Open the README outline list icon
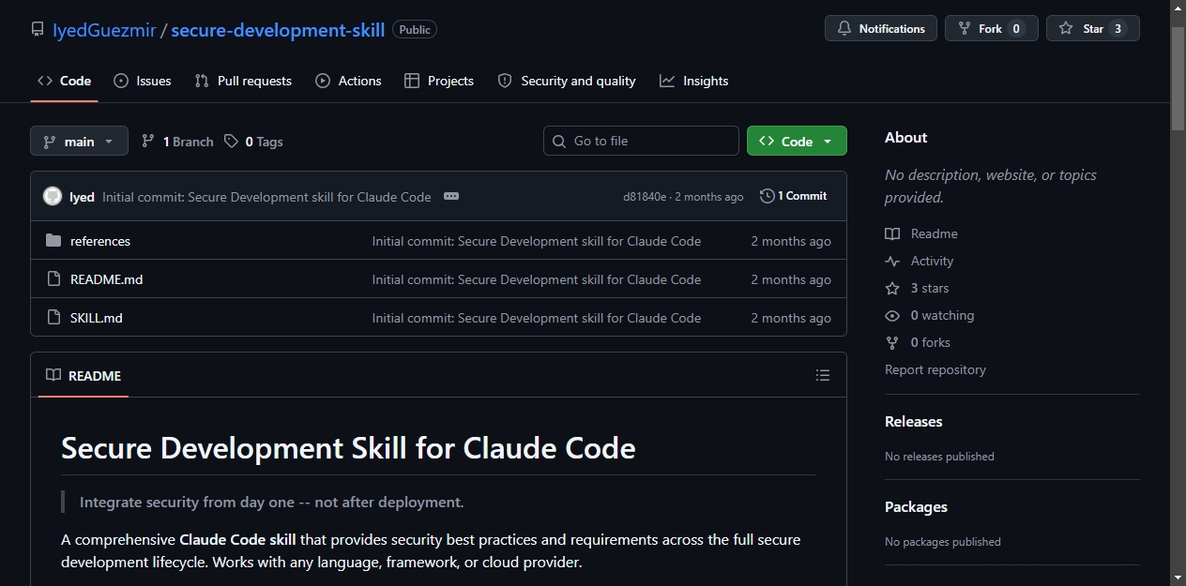Screen dimensions: 1186x586 tap(823, 375)
